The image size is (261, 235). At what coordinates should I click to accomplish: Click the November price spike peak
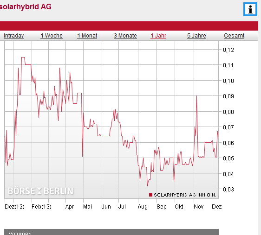coord(197,96)
